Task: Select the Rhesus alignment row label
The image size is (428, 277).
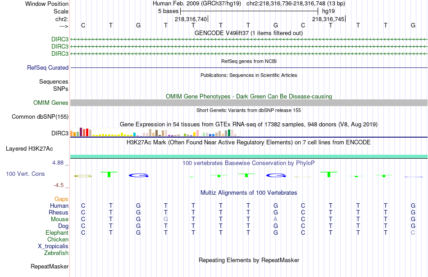Action: pyautogui.click(x=59, y=212)
